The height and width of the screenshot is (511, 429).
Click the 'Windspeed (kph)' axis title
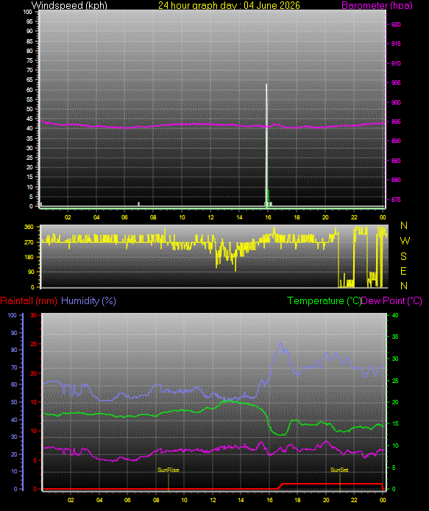point(69,5)
